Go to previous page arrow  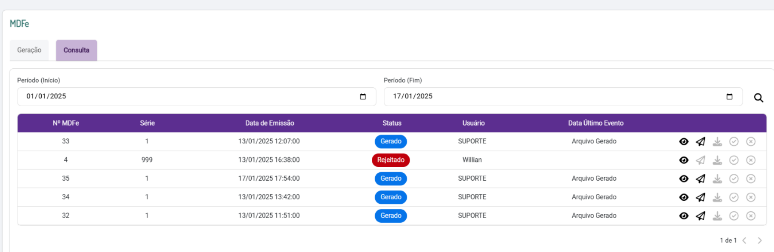coord(744,240)
